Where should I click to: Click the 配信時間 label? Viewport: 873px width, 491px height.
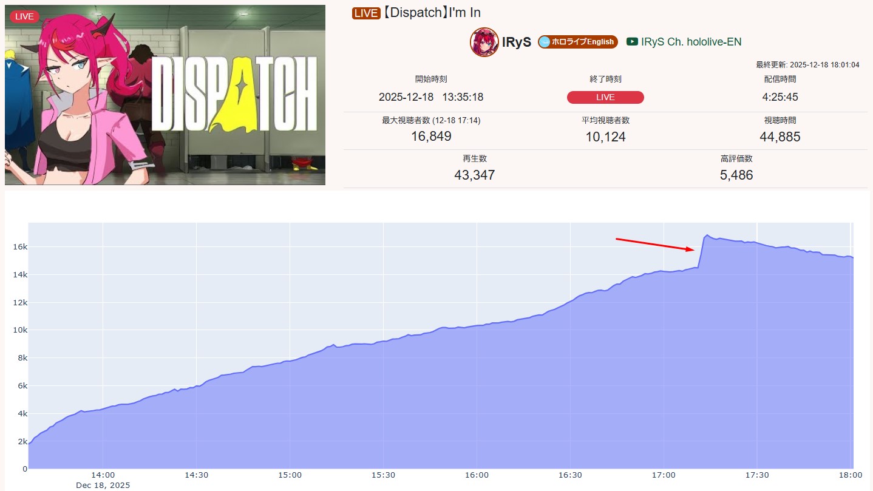[780, 79]
